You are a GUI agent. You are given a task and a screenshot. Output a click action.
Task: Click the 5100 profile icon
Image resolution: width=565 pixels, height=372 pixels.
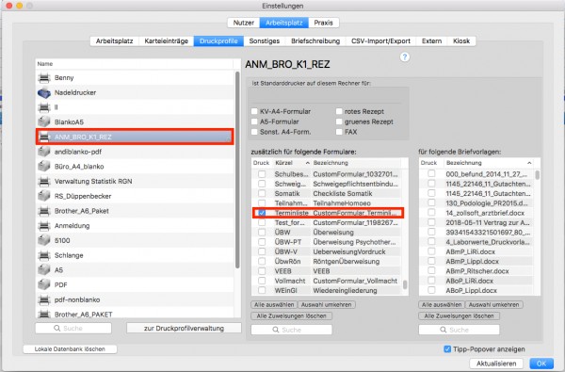tap(44, 240)
